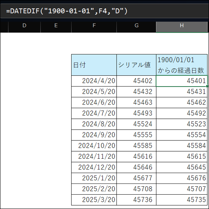Click the date cell 2024/10/20

pos(94,146)
